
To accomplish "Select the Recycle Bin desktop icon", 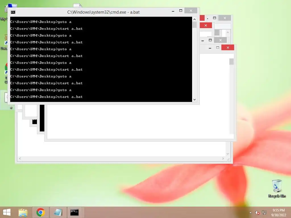I will [277, 188].
